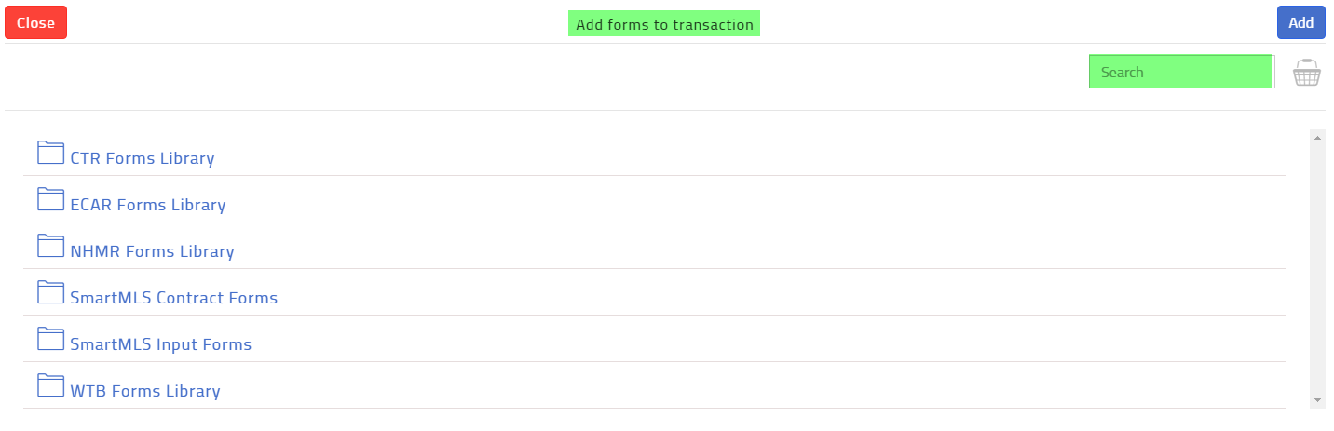Expand the NHMR Forms Library
The height and width of the screenshot is (431, 1334).
click(x=153, y=251)
